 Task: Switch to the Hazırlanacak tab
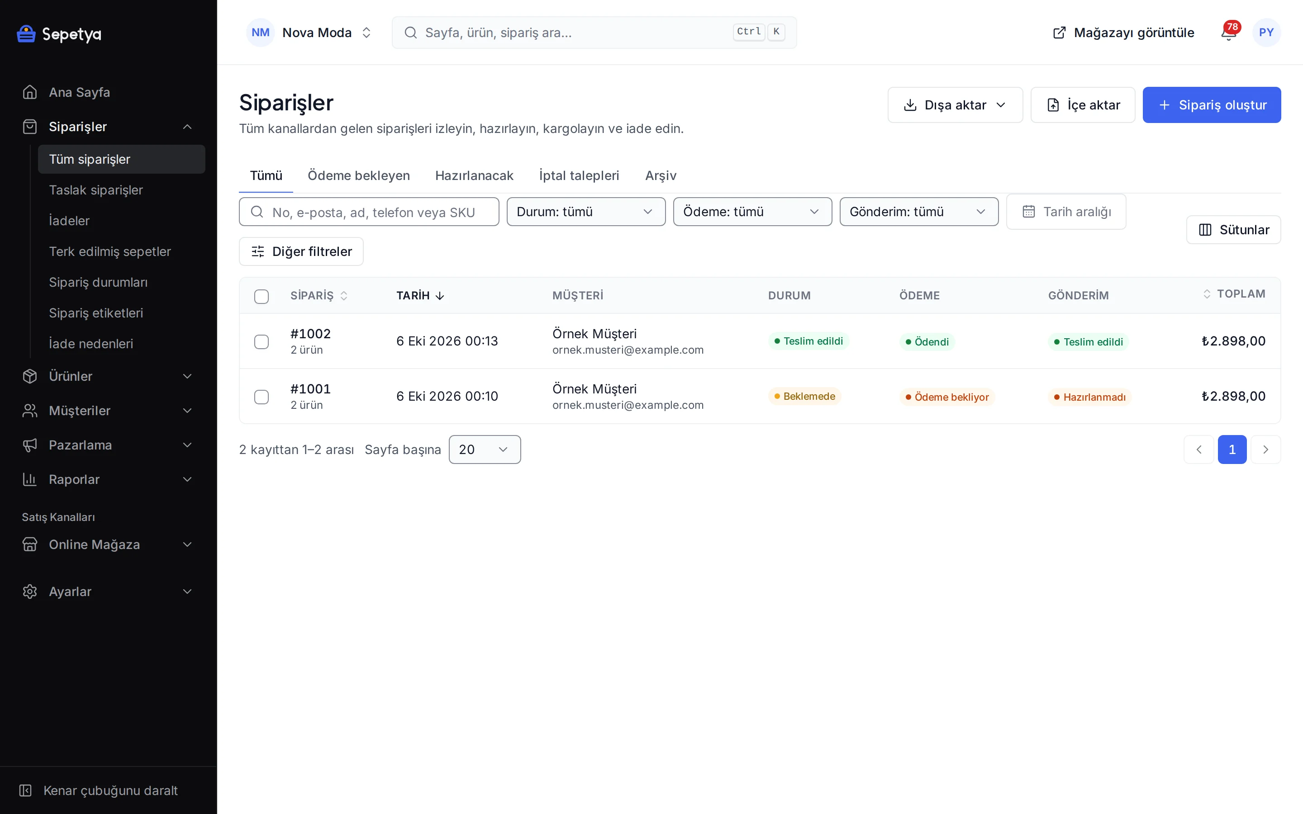tap(474, 175)
